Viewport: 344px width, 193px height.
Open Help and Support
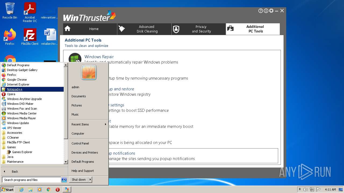(x=83, y=171)
